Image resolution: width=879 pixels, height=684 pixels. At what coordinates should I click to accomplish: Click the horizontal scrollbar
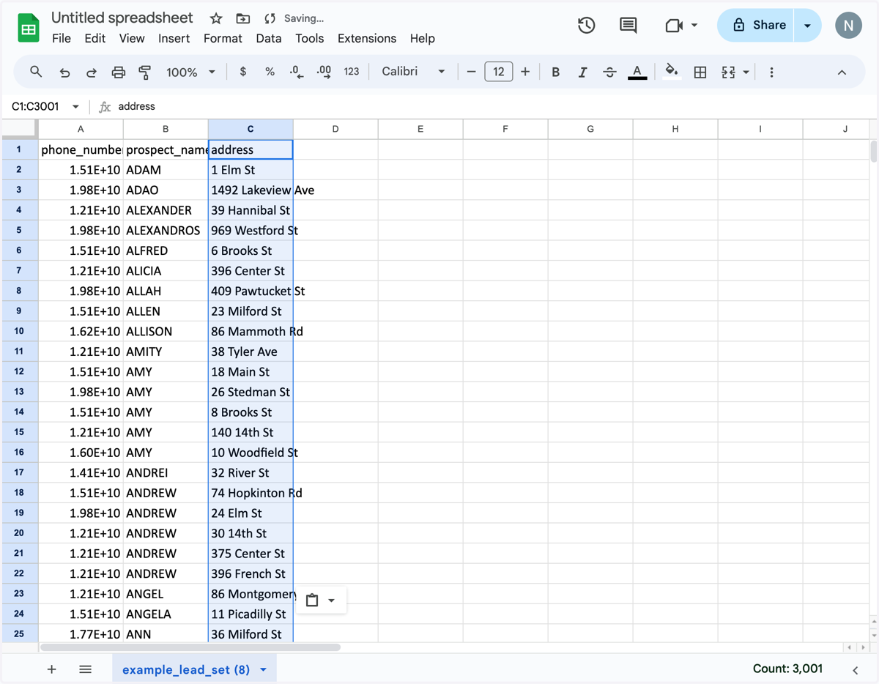point(190,647)
